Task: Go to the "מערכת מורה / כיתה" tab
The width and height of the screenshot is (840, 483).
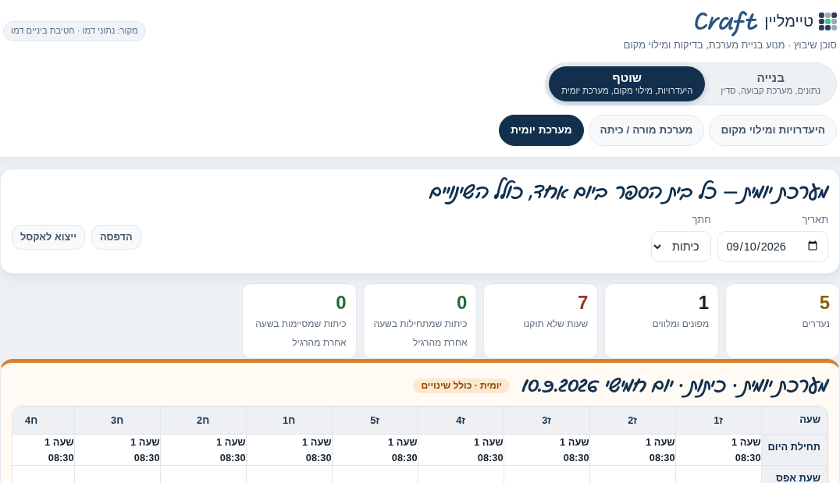Action: pyautogui.click(x=646, y=130)
